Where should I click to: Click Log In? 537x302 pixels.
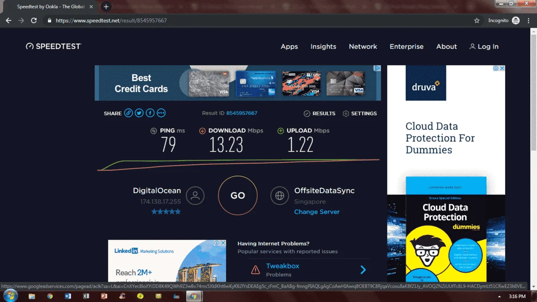(484, 47)
